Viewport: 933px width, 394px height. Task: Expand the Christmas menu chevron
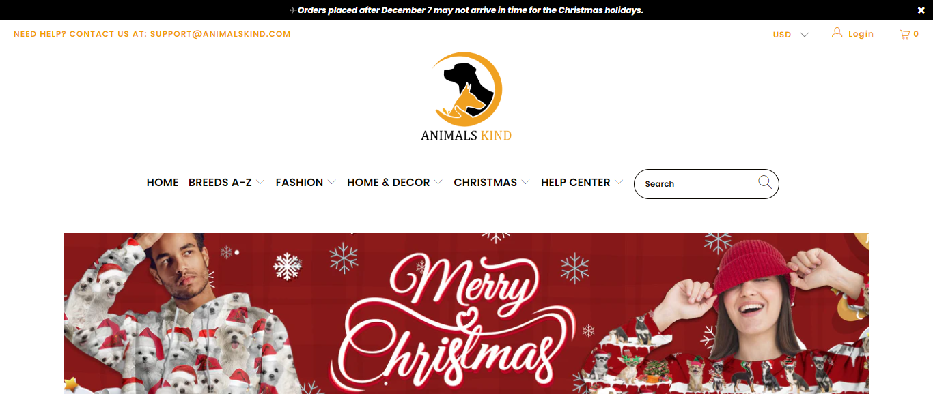pyautogui.click(x=525, y=183)
